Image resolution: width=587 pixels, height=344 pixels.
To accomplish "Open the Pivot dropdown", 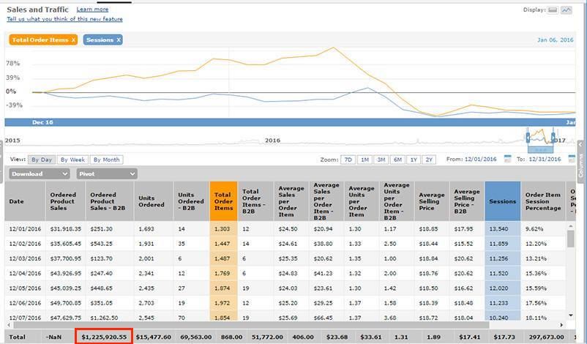I will tap(106, 174).
